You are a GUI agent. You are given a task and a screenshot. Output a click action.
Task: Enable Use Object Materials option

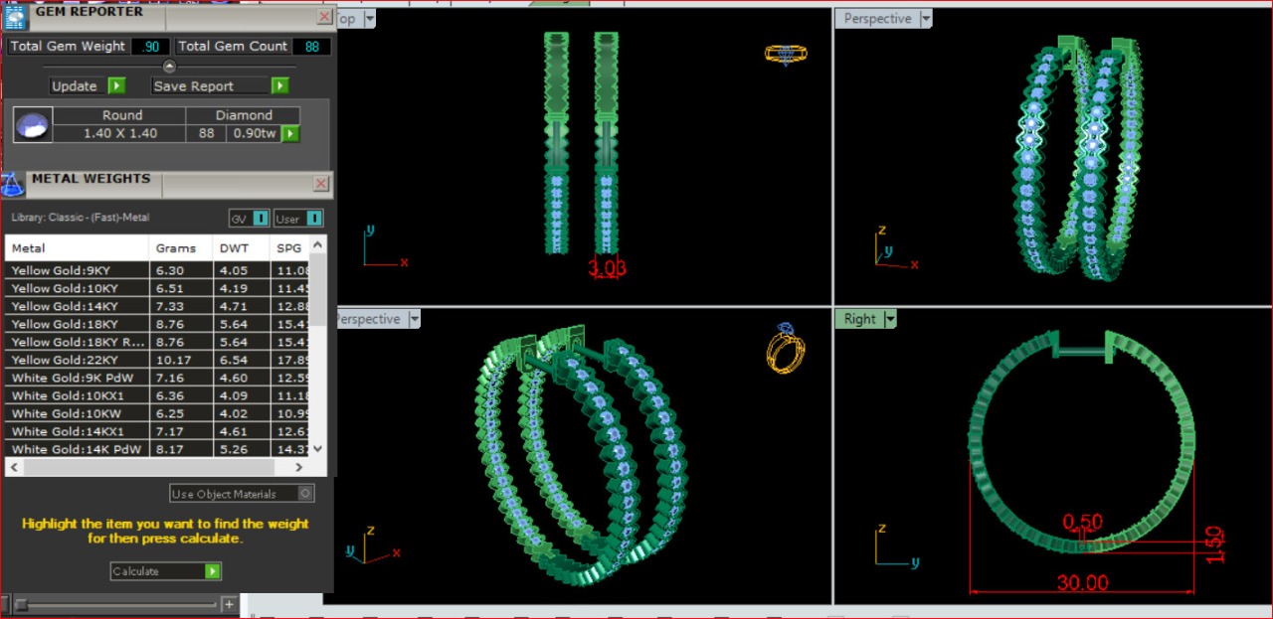305,493
